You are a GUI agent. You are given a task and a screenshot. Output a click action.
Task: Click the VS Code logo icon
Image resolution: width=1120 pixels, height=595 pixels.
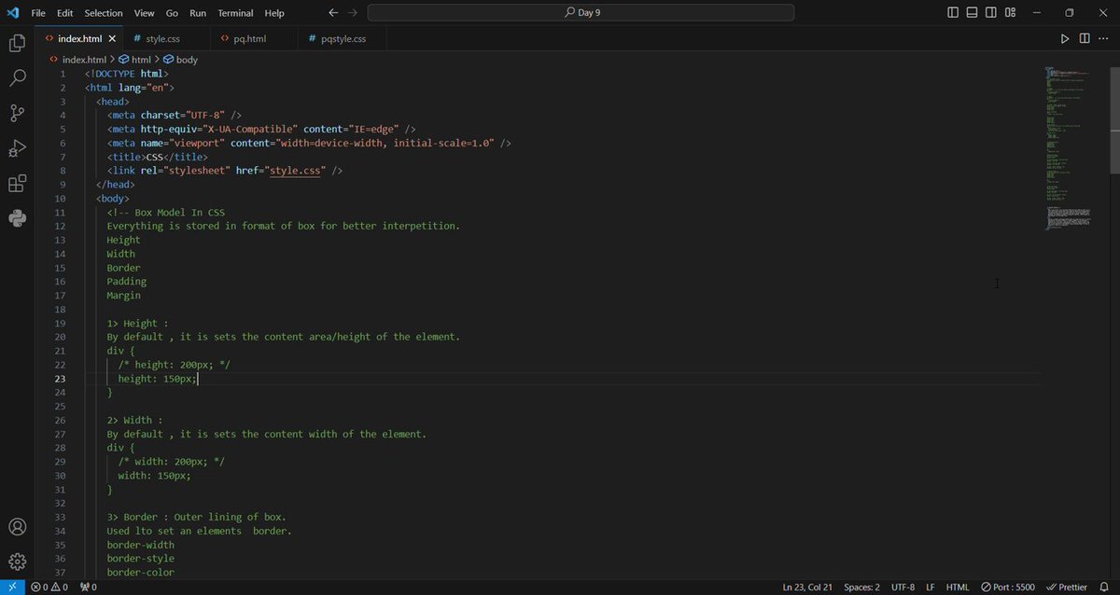13,13
